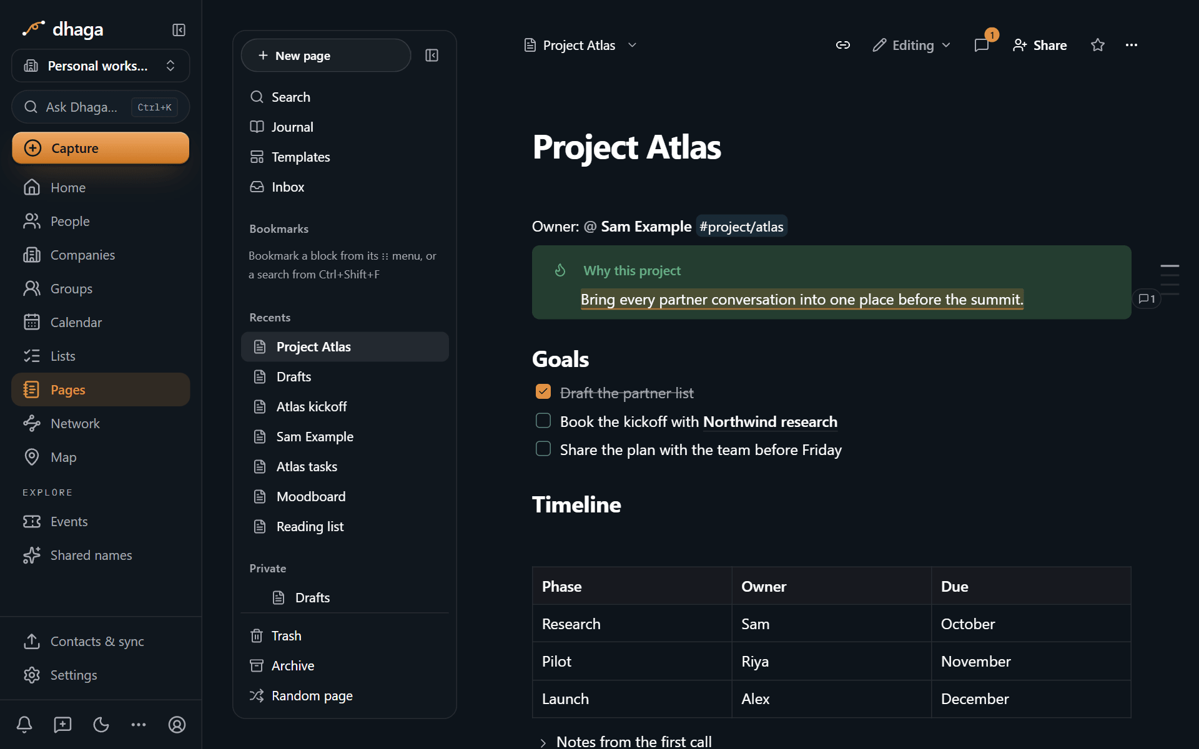1199x749 pixels.
Task: Check Share the plan with the team goal
Action: point(543,449)
